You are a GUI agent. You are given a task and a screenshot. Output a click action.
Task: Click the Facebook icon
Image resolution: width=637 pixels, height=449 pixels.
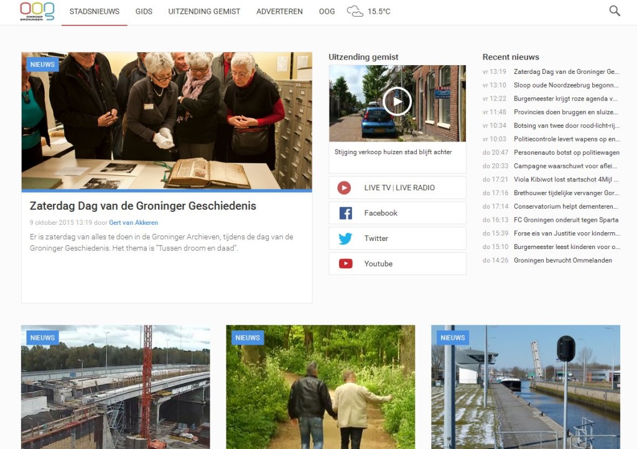(x=345, y=213)
